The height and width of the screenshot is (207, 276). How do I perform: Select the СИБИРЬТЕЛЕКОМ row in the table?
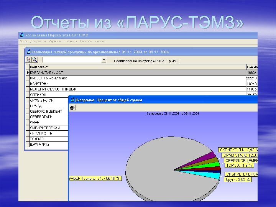[49, 128]
